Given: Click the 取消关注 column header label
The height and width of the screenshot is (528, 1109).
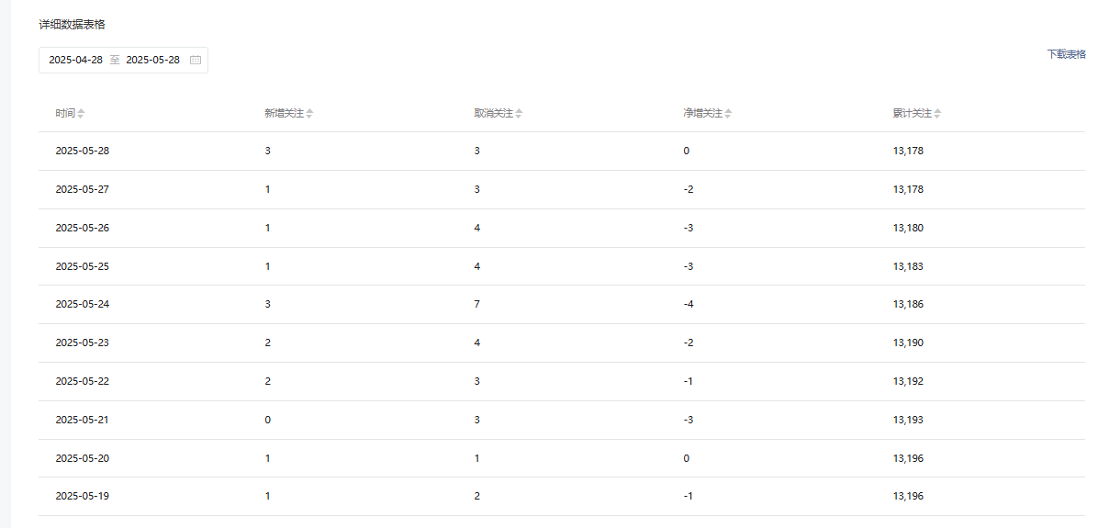Looking at the screenshot, I should pos(493,114).
